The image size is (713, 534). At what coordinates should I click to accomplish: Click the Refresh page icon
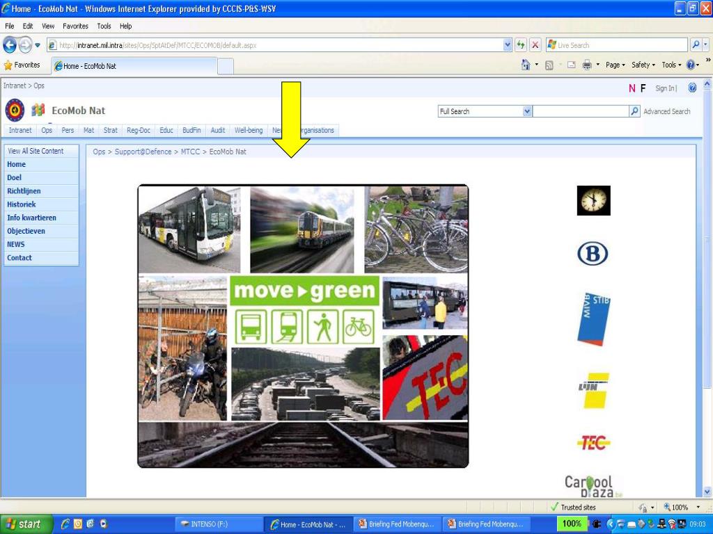click(521, 45)
